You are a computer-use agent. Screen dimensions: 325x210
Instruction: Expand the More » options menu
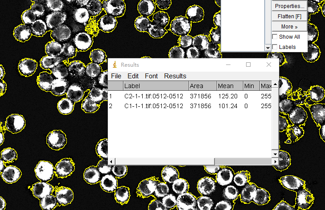[289, 27]
